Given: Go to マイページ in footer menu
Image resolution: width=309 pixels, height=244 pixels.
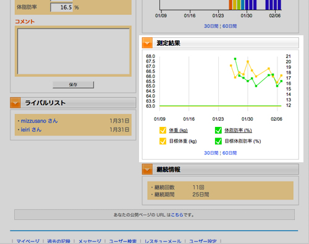Looking at the screenshot, I should click(28, 241).
